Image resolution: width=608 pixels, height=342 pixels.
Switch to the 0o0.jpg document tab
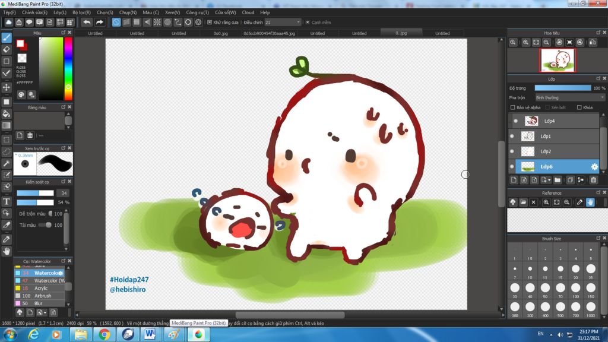(x=221, y=33)
